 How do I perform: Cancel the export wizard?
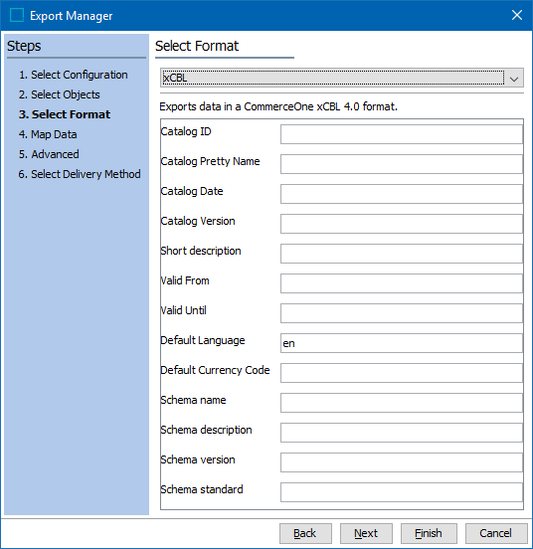click(x=496, y=533)
